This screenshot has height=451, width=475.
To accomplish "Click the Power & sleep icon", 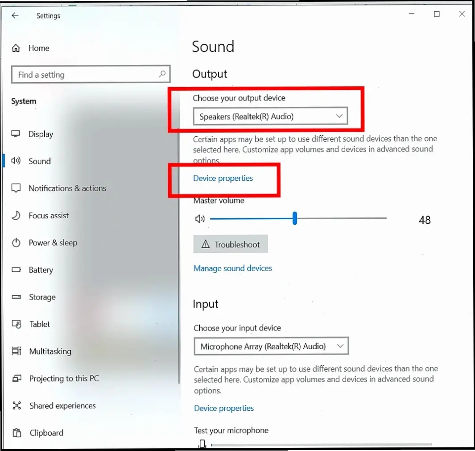I will 16,242.
